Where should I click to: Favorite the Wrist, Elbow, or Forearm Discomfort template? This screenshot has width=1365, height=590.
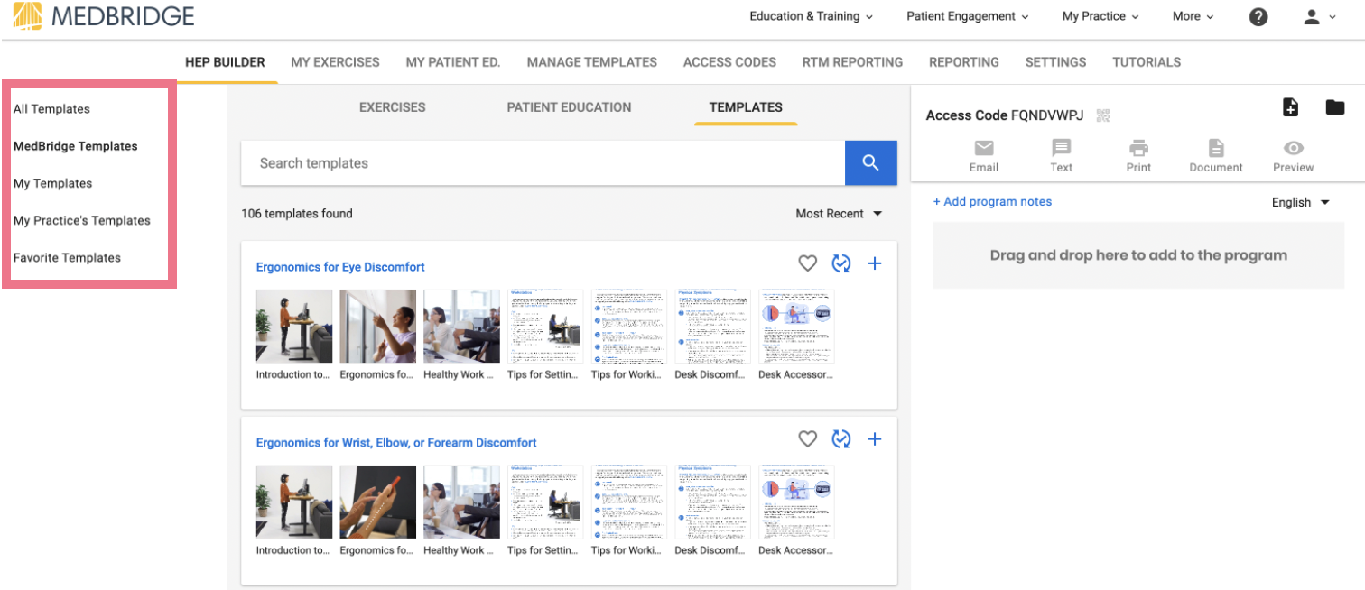pyautogui.click(x=808, y=439)
